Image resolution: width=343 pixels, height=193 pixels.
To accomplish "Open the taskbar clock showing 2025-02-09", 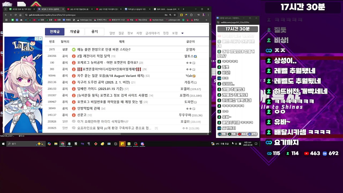I will [x=248, y=144].
